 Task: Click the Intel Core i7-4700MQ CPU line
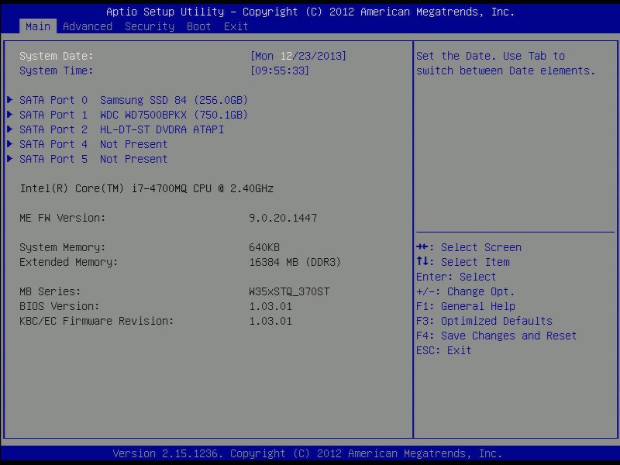146,188
